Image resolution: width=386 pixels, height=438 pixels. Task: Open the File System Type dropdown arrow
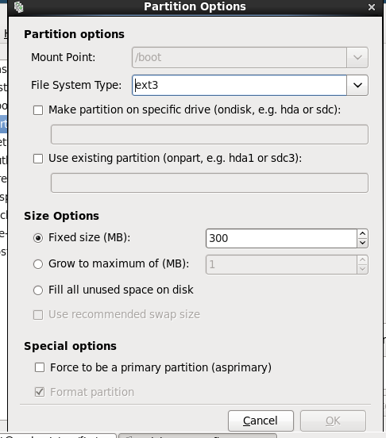pos(357,85)
